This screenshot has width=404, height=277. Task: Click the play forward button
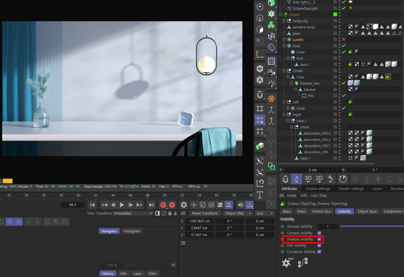122,205
